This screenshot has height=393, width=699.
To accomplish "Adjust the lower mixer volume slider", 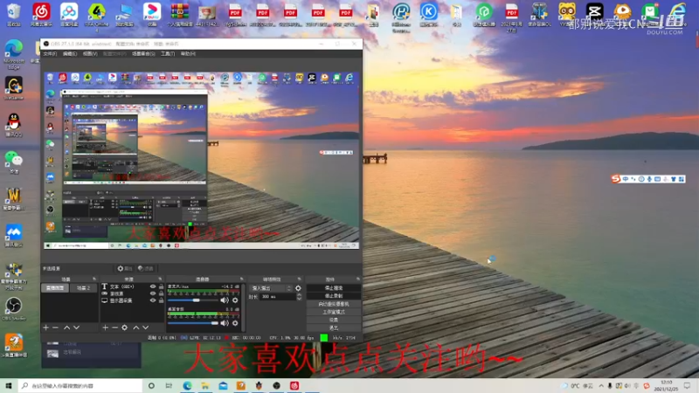I will tap(193, 323).
